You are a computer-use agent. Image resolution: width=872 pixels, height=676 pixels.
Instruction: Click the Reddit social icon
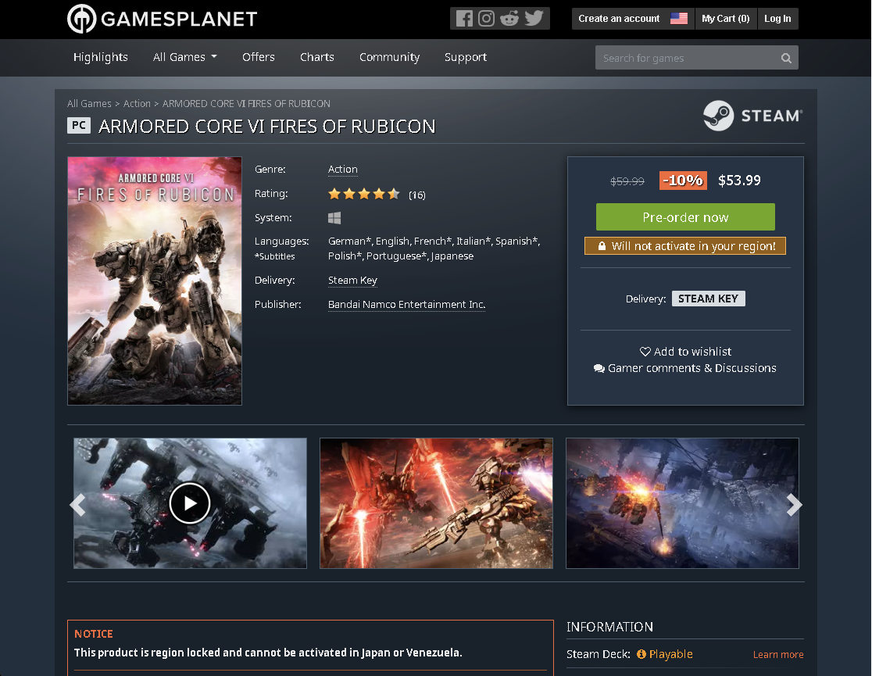tap(511, 18)
